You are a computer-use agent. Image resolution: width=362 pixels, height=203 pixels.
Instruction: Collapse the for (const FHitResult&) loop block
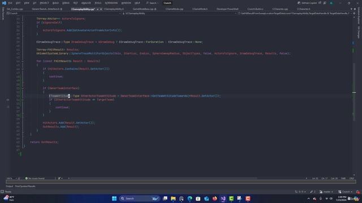(23, 61)
